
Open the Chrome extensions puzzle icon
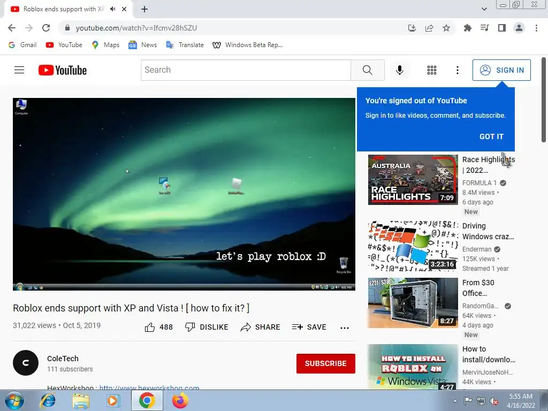point(468,28)
